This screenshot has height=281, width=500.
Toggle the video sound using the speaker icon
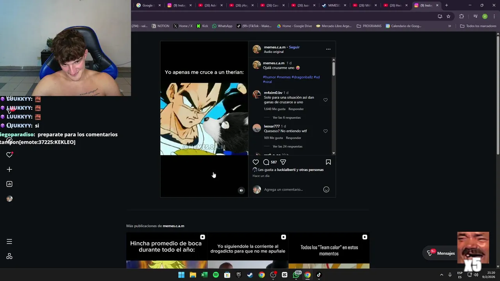241,190
